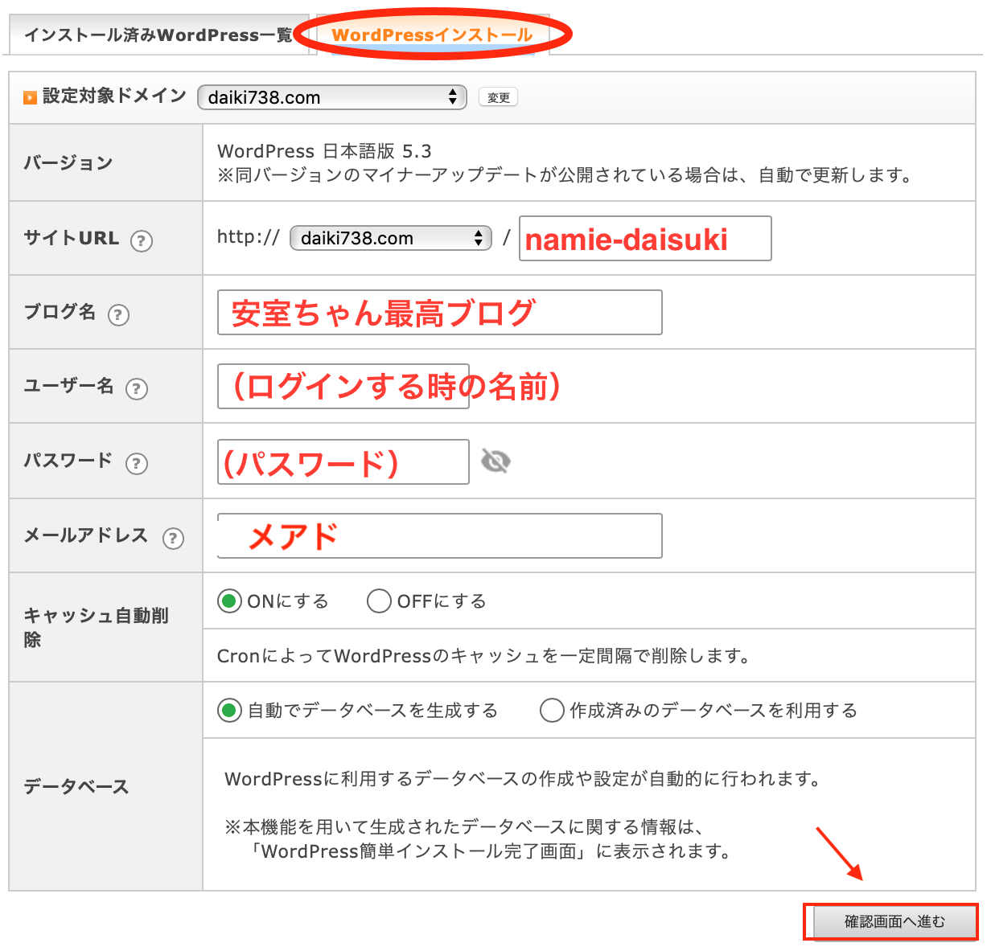The height and width of the screenshot is (947, 991).
Task: Click orange icon beside 設定対象ドメイン
Action: tap(30, 97)
